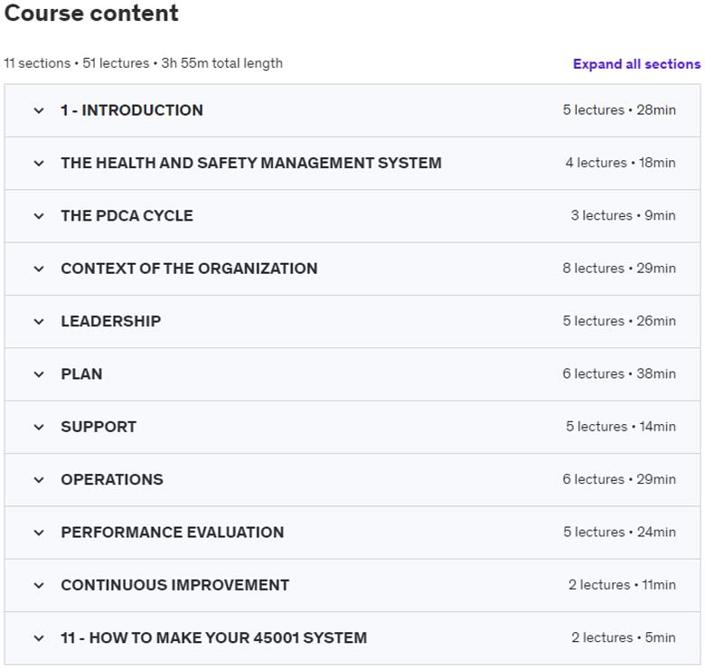The height and width of the screenshot is (670, 705).
Task: Click '2 lectures • 11min' text
Action: [622, 585]
